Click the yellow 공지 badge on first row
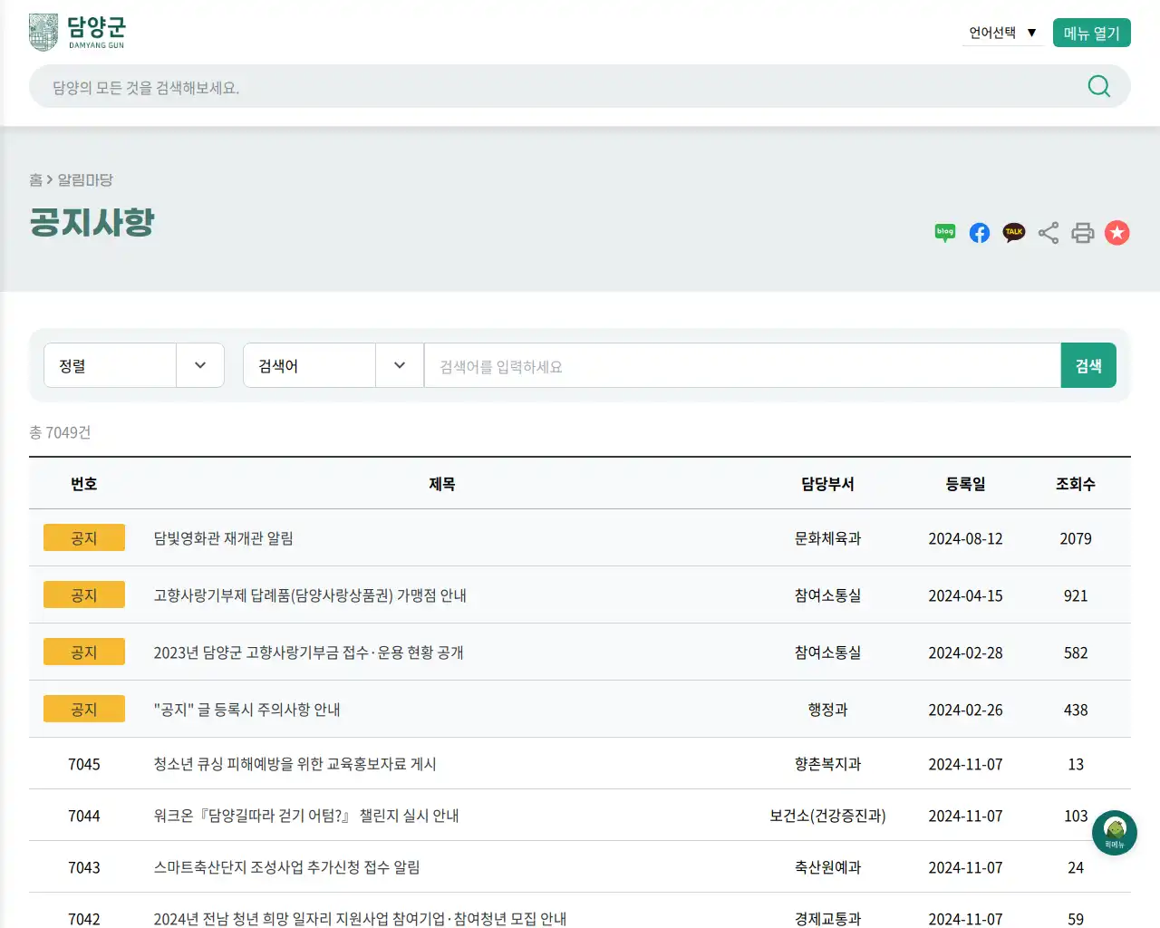 point(83,537)
